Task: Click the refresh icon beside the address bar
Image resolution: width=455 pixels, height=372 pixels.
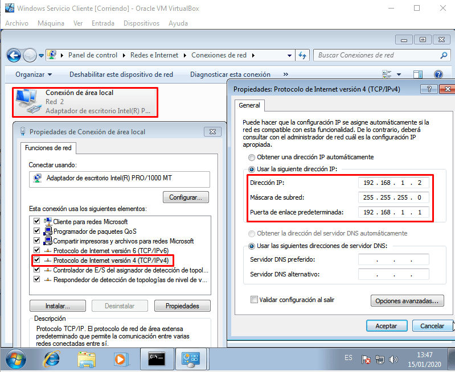Action: coord(302,55)
